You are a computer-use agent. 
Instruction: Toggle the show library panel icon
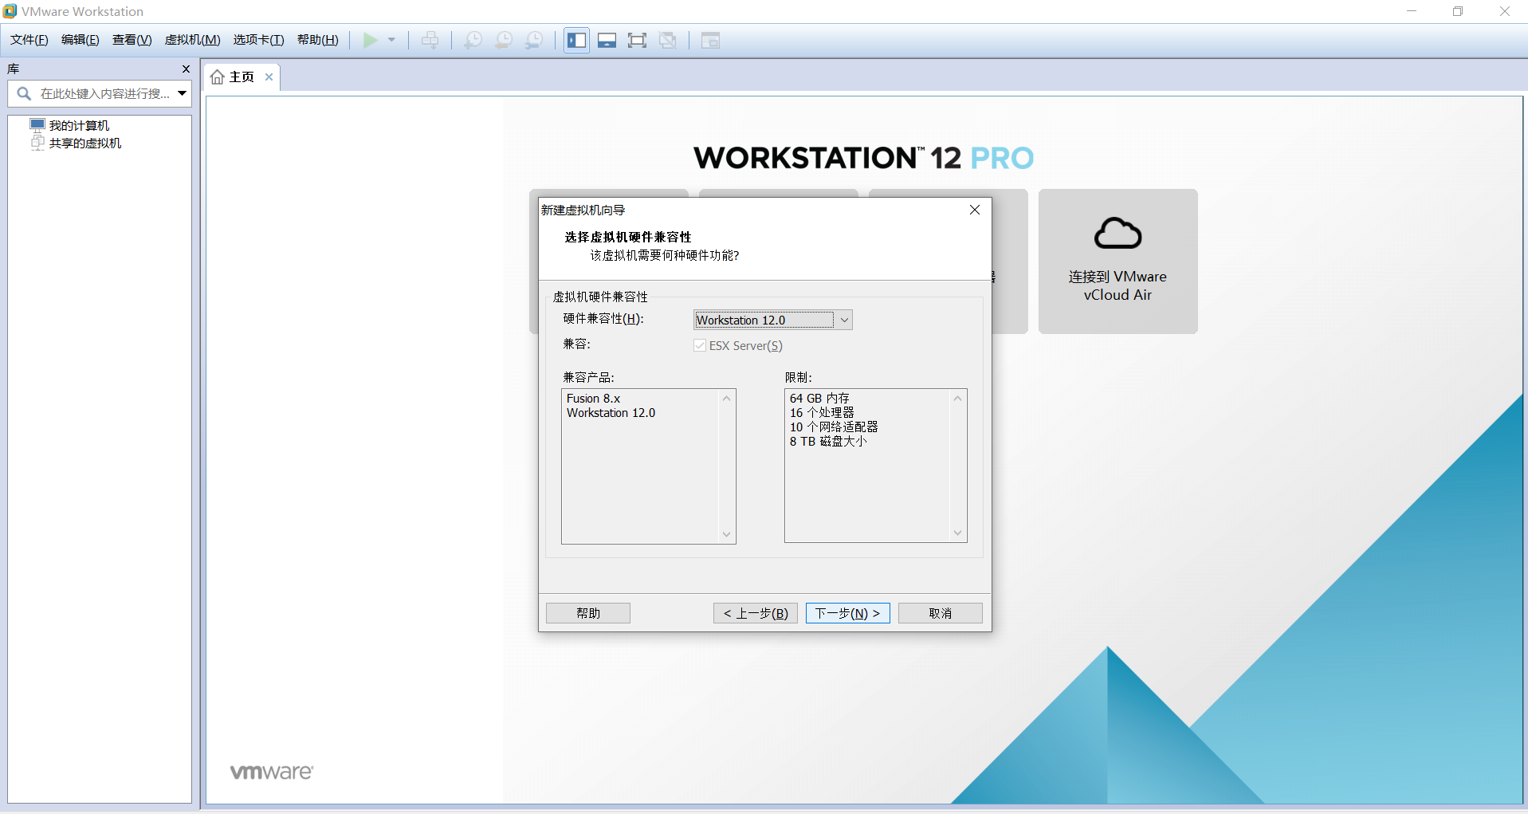point(577,40)
